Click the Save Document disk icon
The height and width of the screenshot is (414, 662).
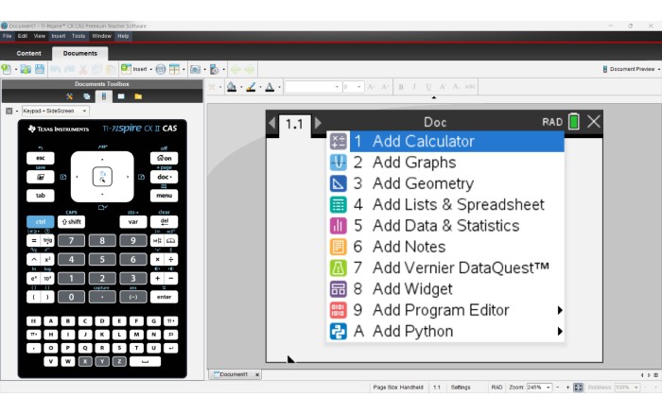pyautogui.click(x=39, y=69)
